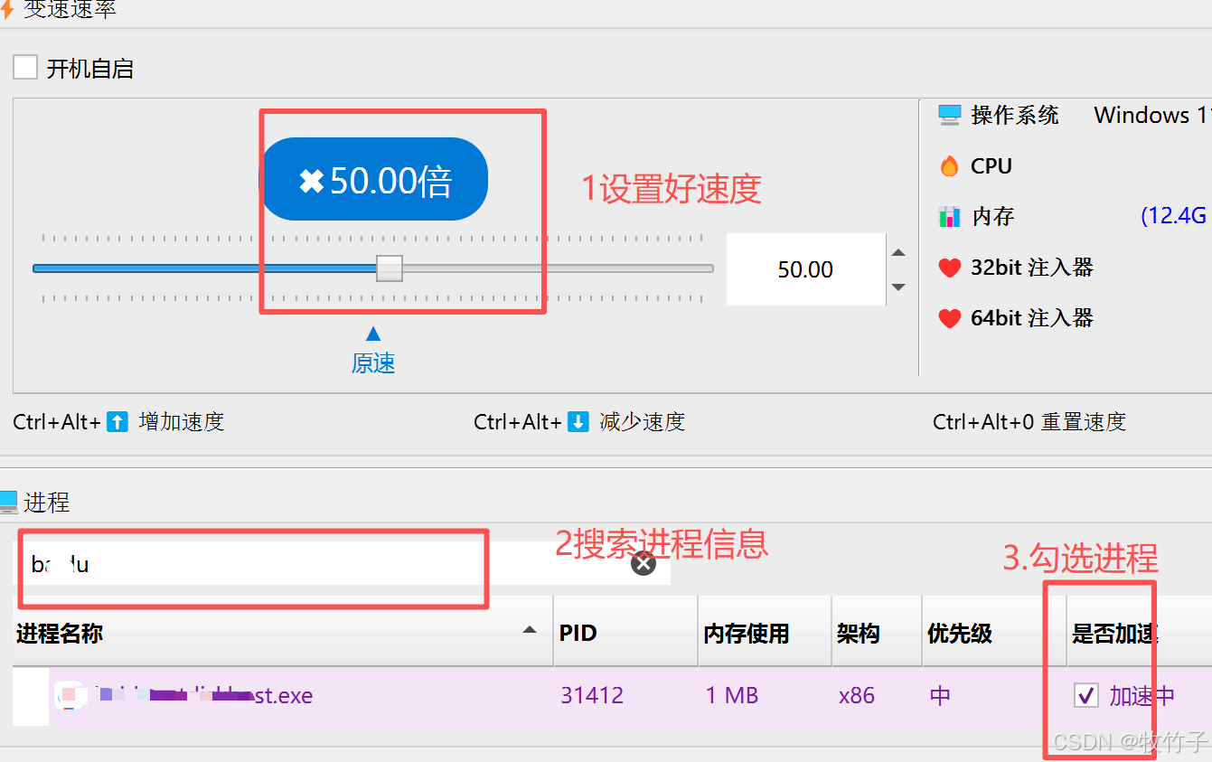Select the process row ending in st.exe
The height and width of the screenshot is (762, 1212).
pyautogui.click(x=612, y=696)
